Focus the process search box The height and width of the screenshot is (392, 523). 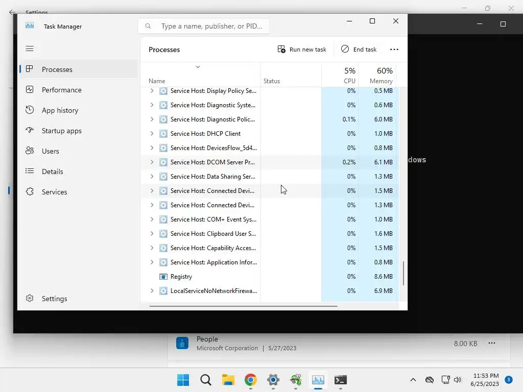(x=204, y=26)
